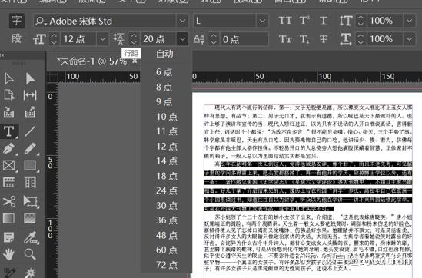The image size is (422, 278).
Task: Toggle Strikethrough formatting
Action: [324, 39]
